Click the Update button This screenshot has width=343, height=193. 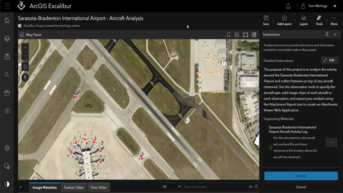pos(301,176)
